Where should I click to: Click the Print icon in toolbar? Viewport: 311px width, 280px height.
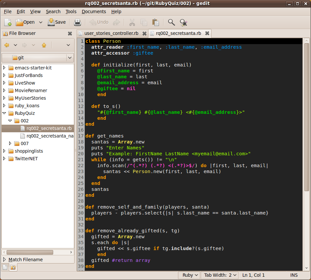click(78, 22)
